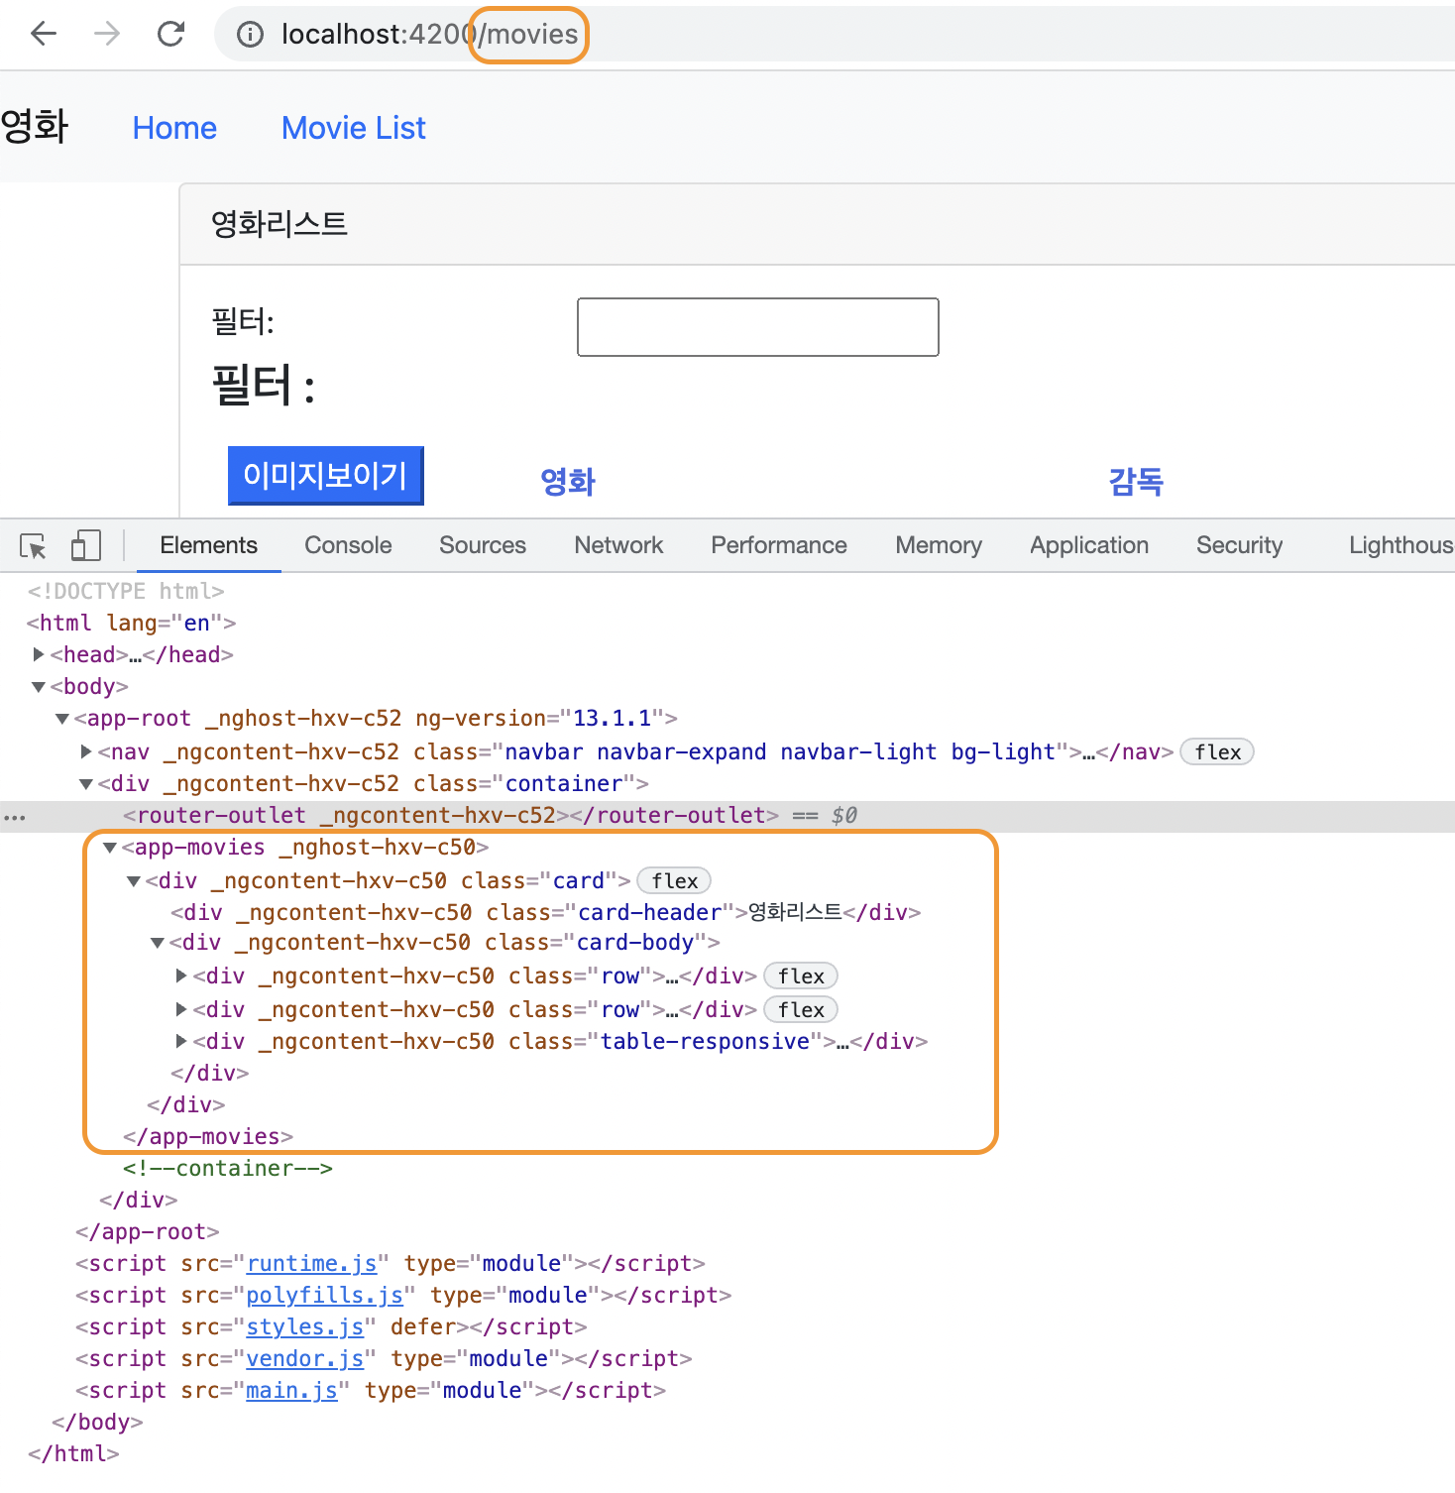Click the browser forward arrow
Image resolution: width=1455 pixels, height=1493 pixels.
coord(107,34)
